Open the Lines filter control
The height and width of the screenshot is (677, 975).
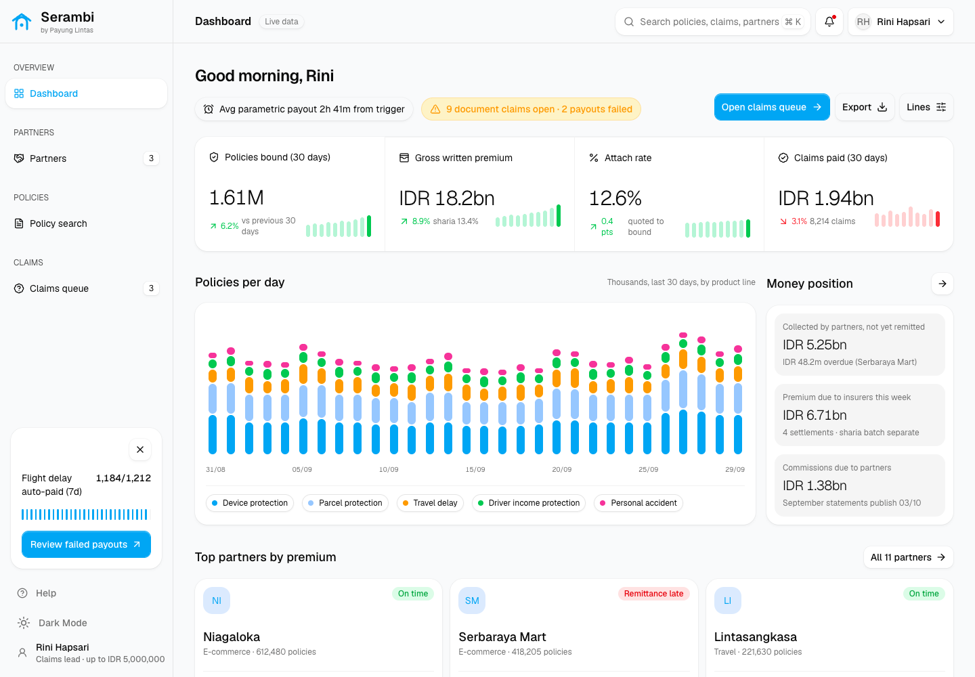(926, 107)
